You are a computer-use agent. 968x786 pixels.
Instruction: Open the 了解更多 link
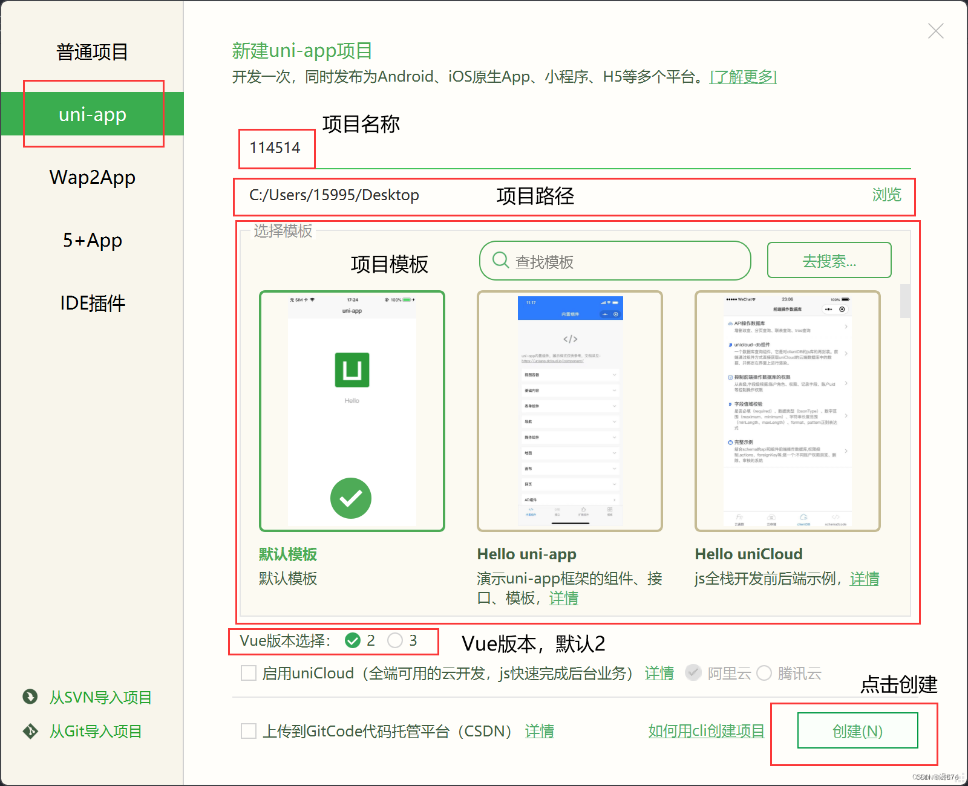(x=743, y=77)
